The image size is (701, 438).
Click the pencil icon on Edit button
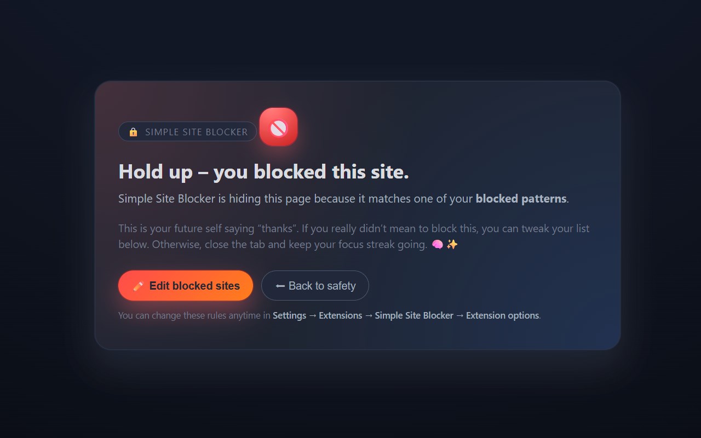coord(139,286)
